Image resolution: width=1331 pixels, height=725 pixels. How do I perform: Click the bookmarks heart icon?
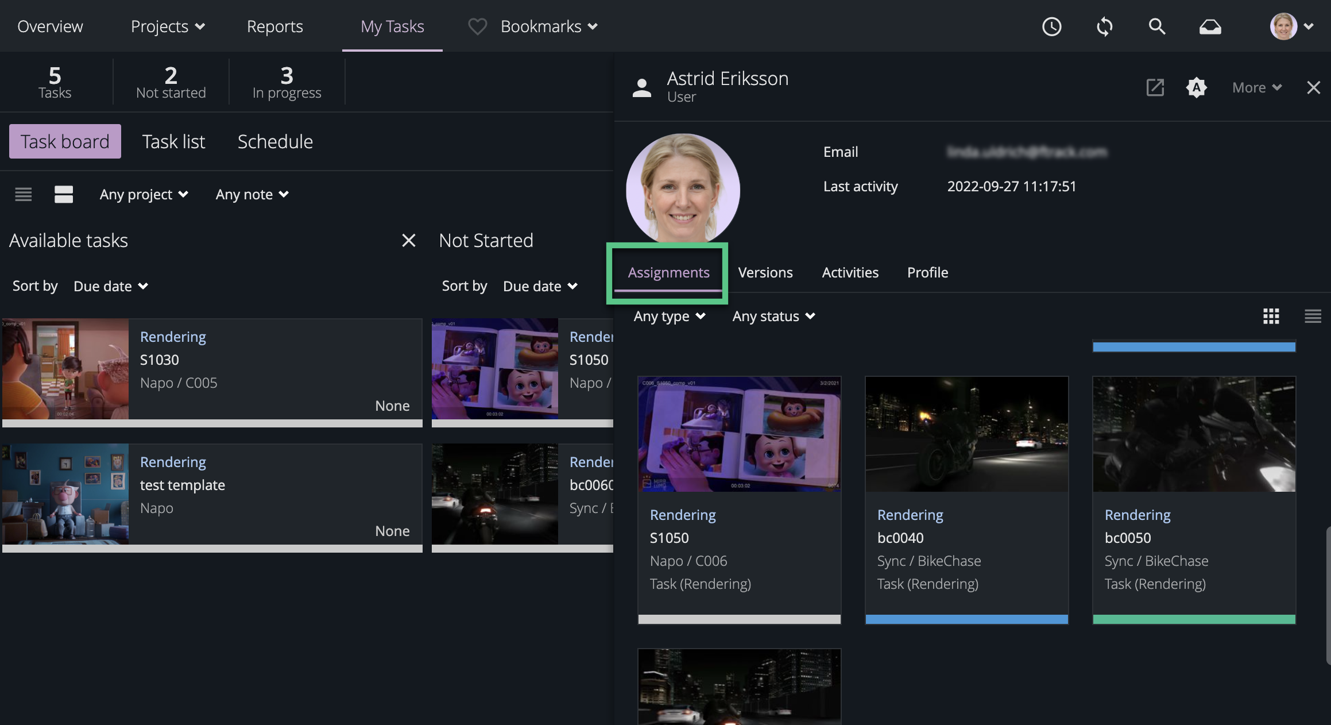pos(477,26)
